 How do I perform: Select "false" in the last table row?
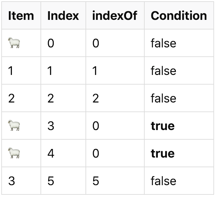pyautogui.click(x=163, y=181)
